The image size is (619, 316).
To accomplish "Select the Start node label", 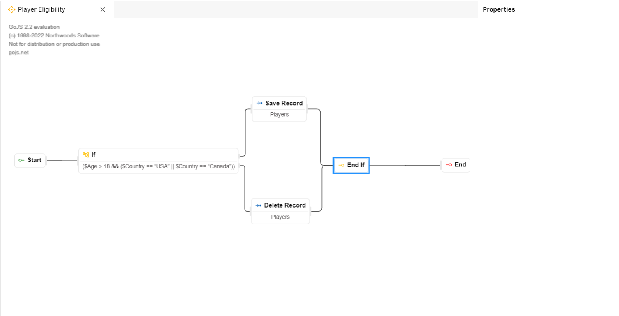I will tap(34, 160).
